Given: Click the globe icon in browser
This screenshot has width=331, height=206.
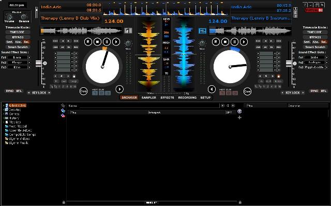Looking at the screenshot, I should point(239,112).
